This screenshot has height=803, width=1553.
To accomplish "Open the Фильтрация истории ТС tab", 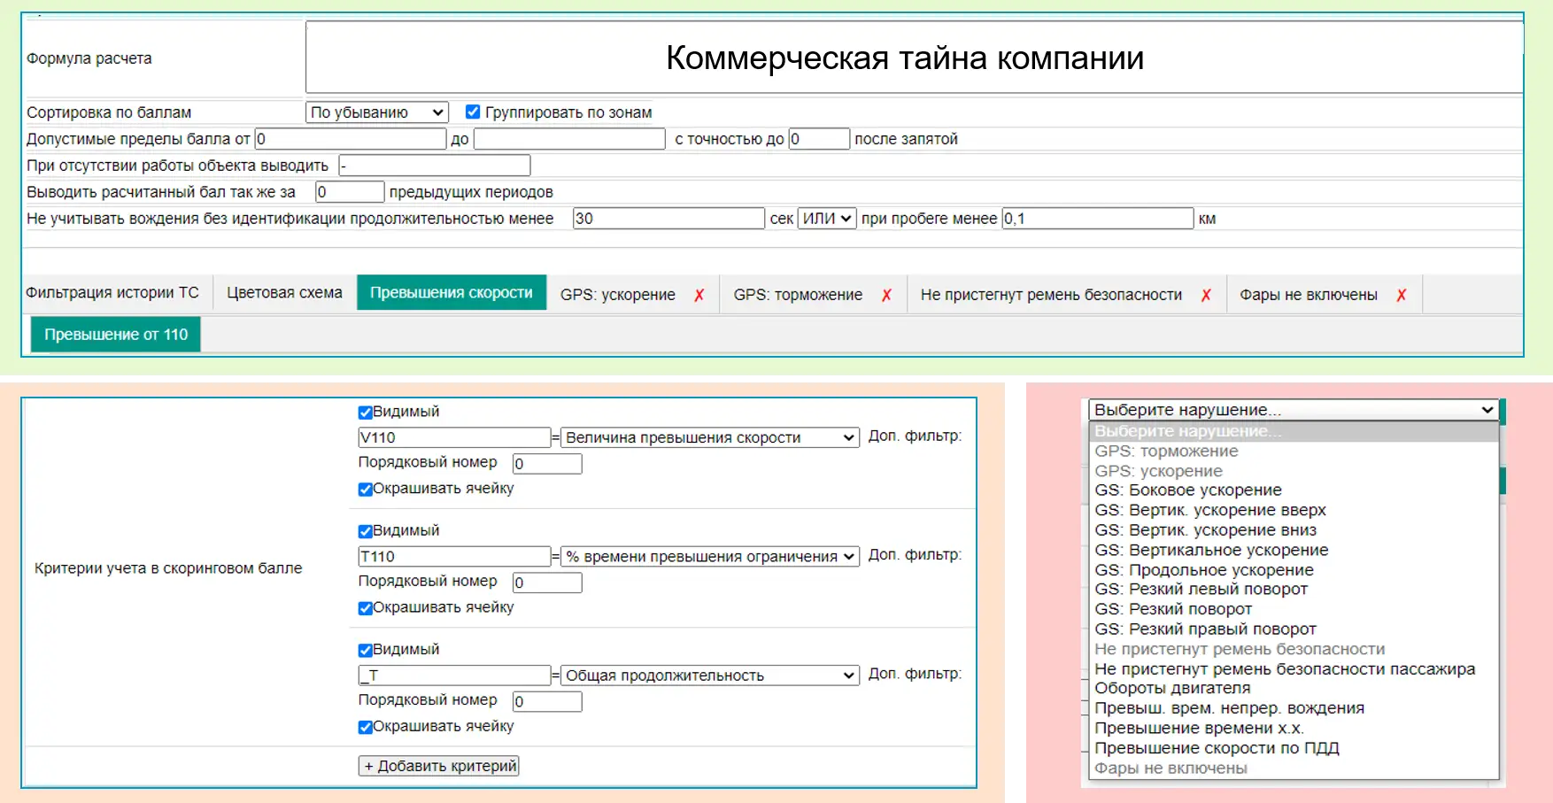I will (112, 293).
